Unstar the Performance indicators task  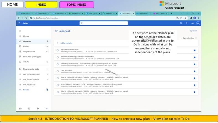[x=195, y=51]
